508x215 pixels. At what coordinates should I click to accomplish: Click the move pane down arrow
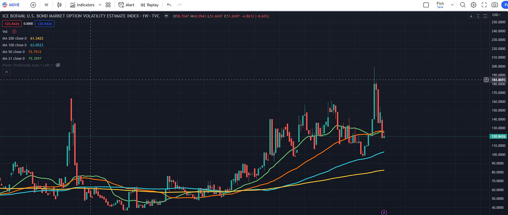pos(471,16)
